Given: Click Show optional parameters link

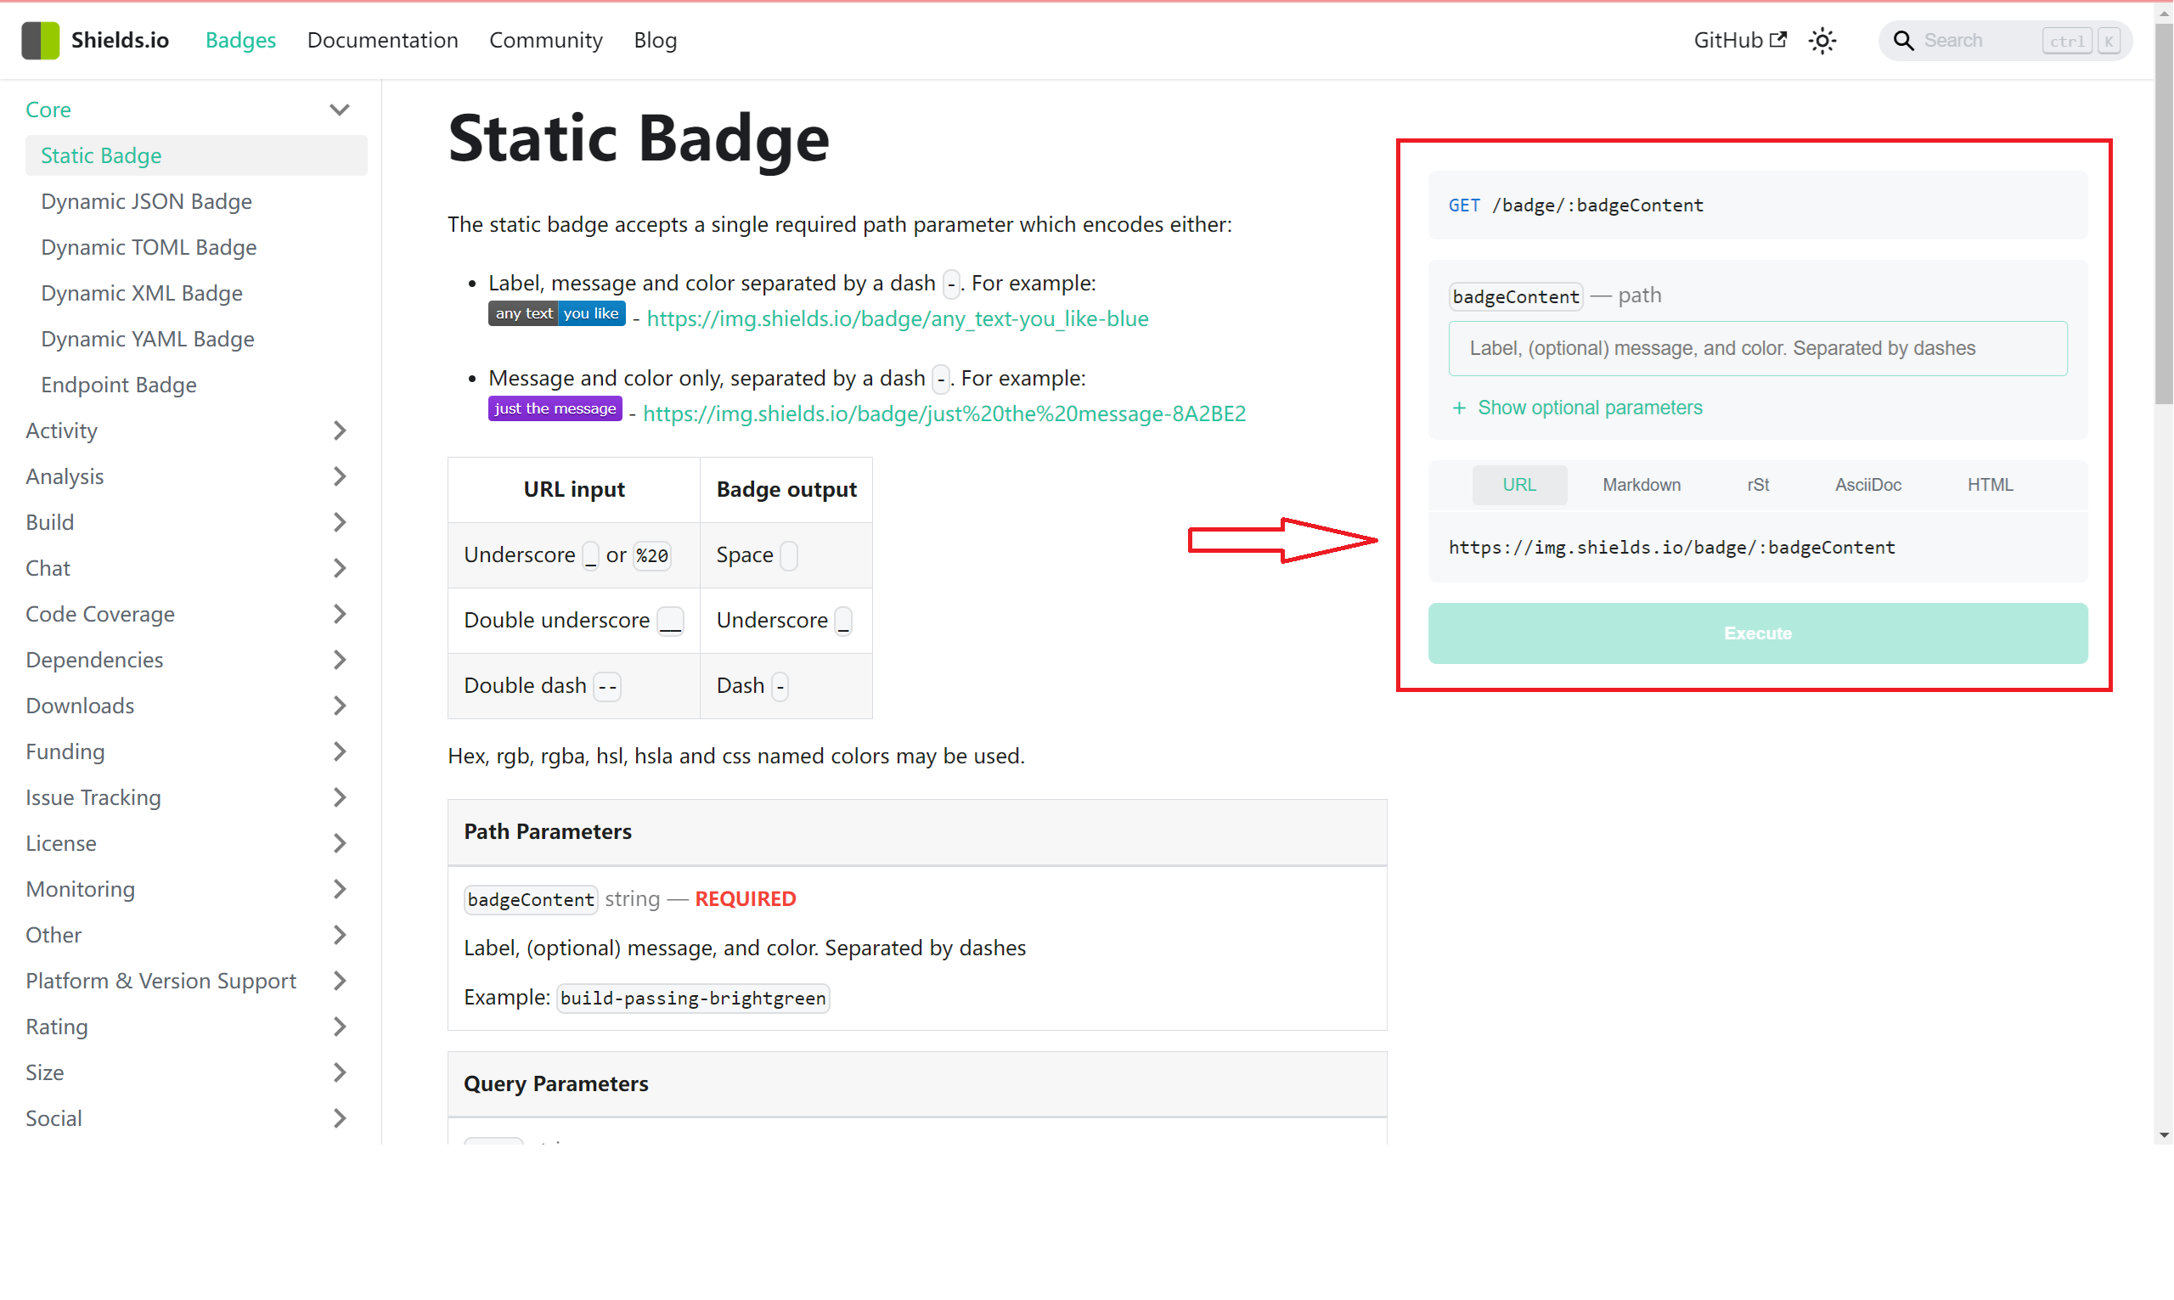Looking at the screenshot, I should 1590,408.
